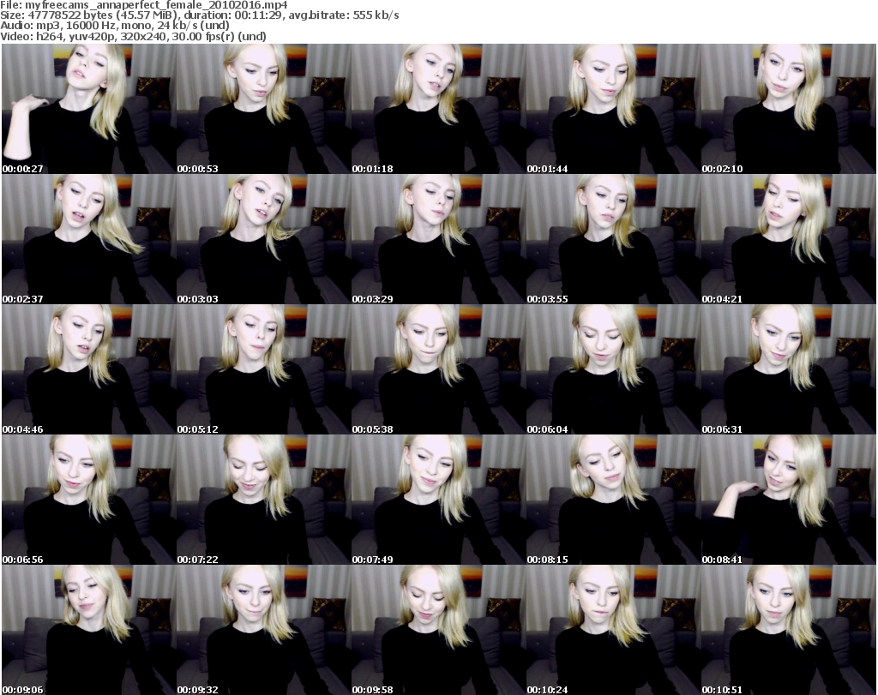Select the thumbnail frame at 00:08:15

coord(614,500)
